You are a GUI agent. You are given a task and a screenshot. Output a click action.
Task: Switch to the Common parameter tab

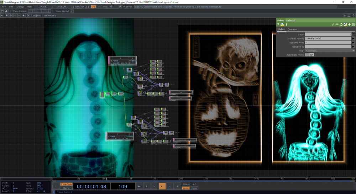tap(292, 29)
